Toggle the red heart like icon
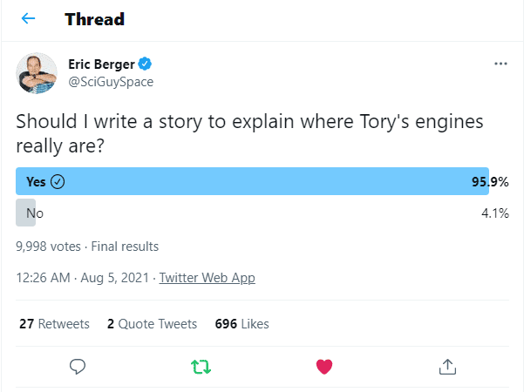Screen dimensions: 524x392 click(323, 367)
